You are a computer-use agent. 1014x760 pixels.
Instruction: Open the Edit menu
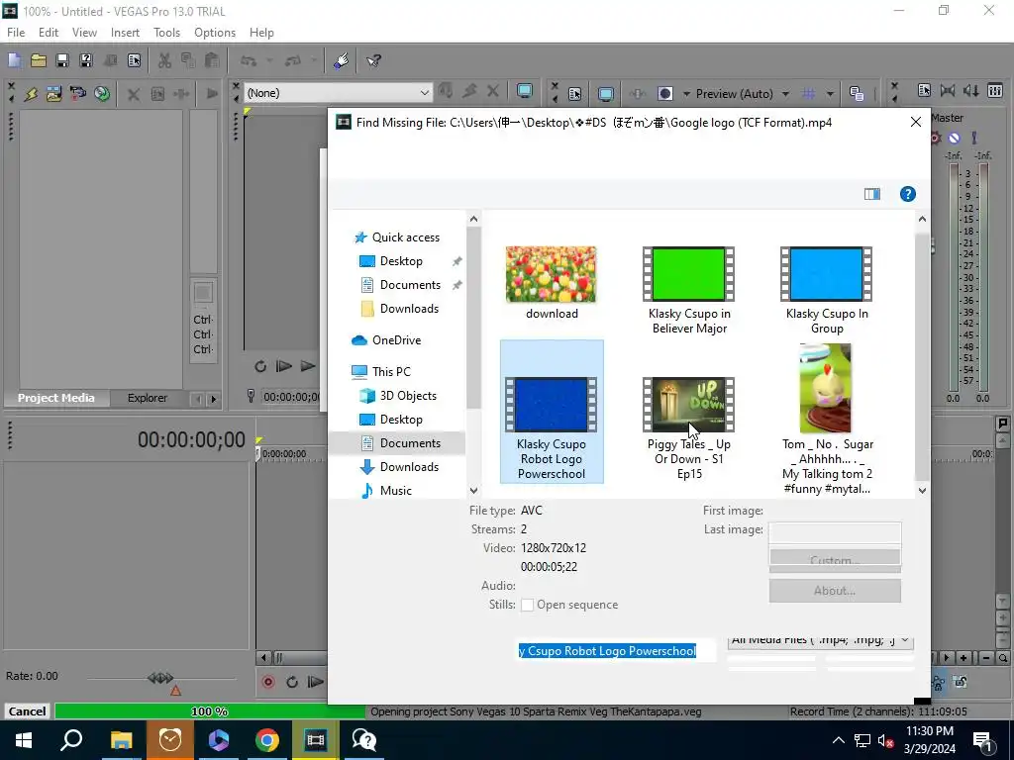[49, 33]
